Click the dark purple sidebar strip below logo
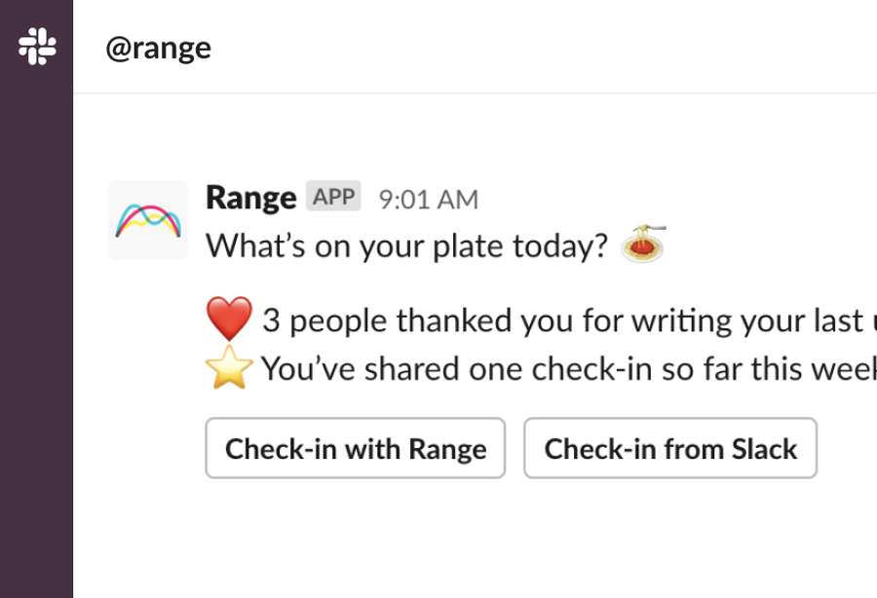The height and width of the screenshot is (598, 877). pyautogui.click(x=36, y=335)
